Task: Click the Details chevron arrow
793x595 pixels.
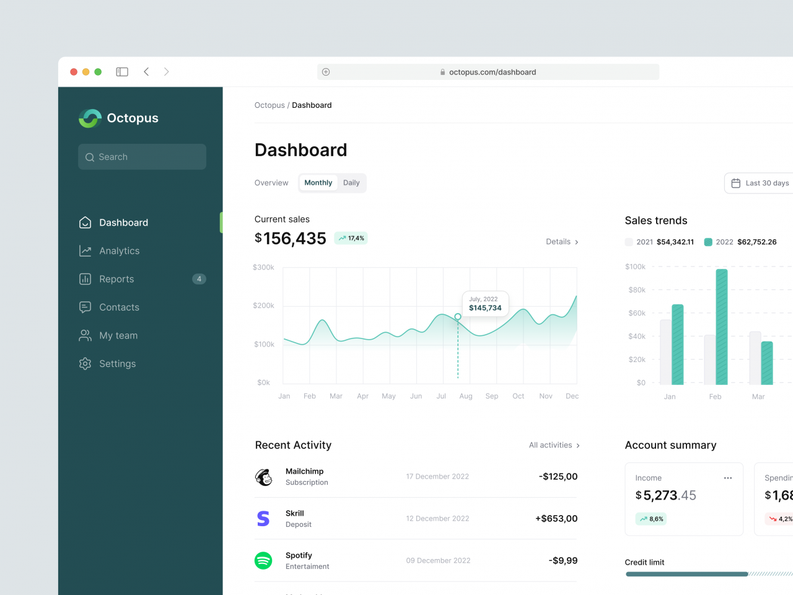Action: pos(577,242)
